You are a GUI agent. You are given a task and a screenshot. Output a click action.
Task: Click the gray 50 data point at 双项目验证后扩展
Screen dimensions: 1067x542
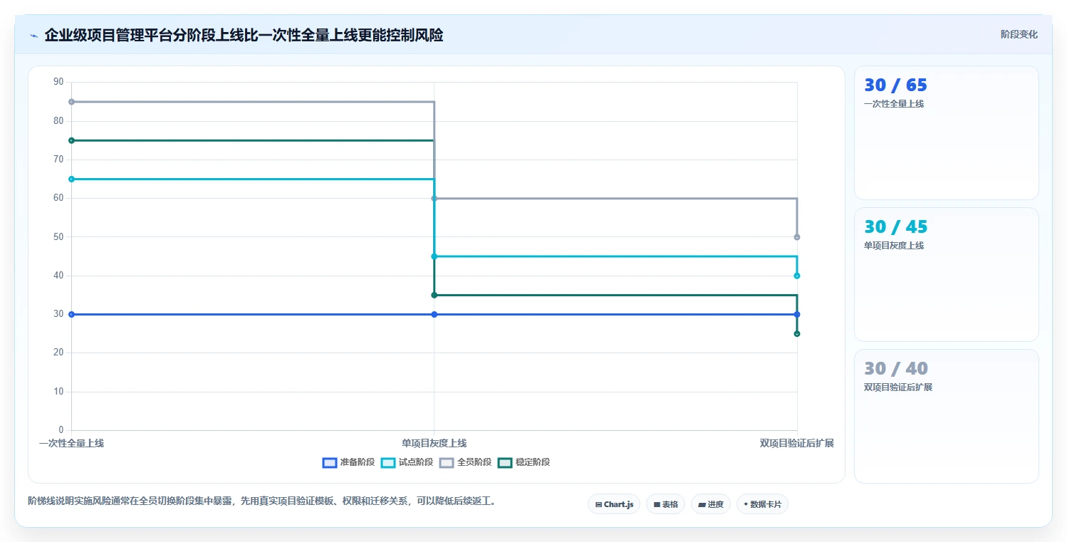[797, 237]
